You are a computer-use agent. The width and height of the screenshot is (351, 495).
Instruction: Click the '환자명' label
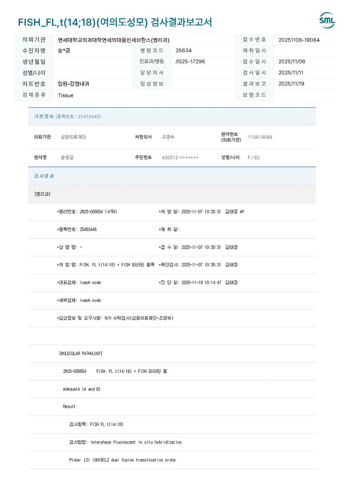[40, 157]
